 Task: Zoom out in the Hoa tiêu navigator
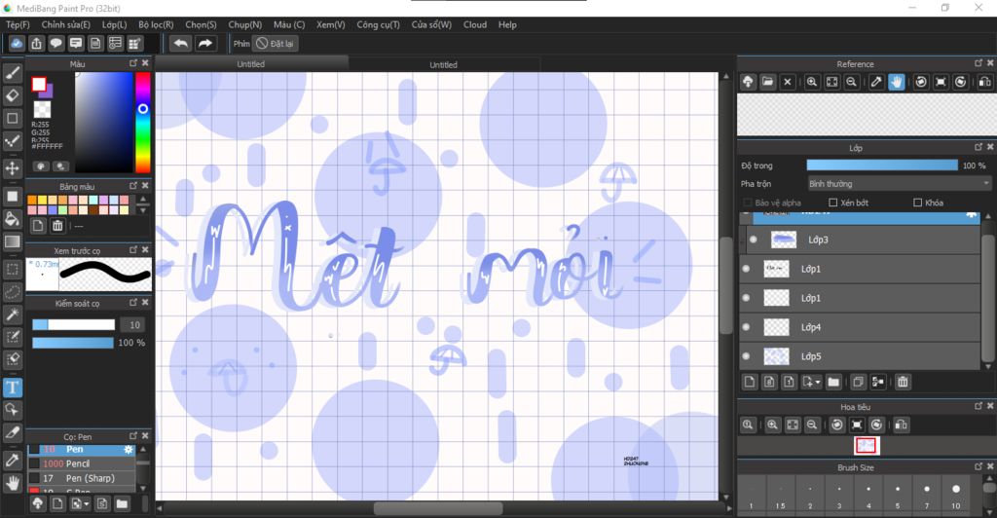click(x=811, y=425)
